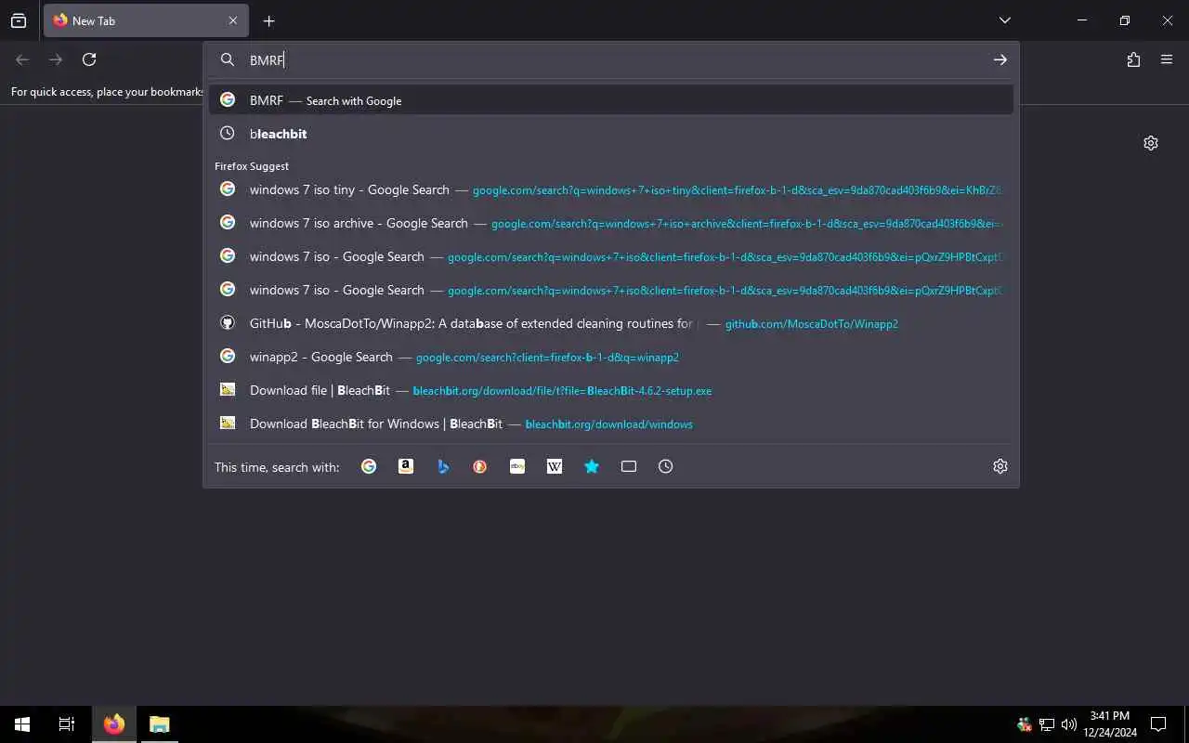
Task: Open the Windows Start menu
Action: pyautogui.click(x=22, y=724)
